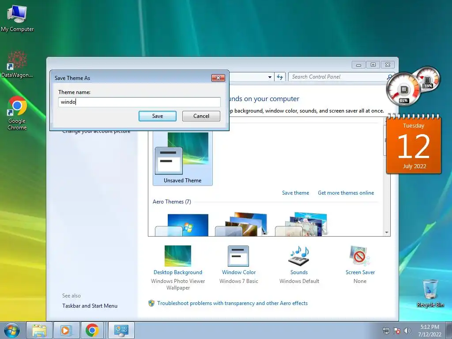Select the Architecture Aero theme thumbnail
452x339 pixels.
(x=241, y=224)
